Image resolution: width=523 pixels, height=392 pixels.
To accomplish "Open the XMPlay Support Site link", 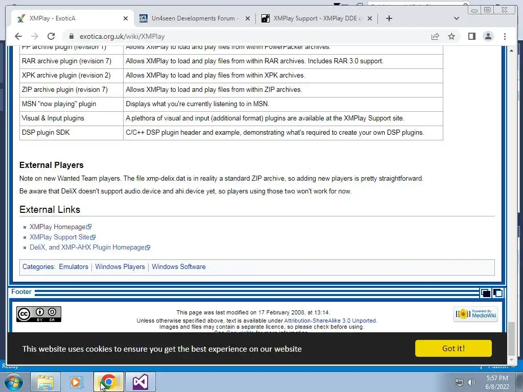I will point(62,237).
